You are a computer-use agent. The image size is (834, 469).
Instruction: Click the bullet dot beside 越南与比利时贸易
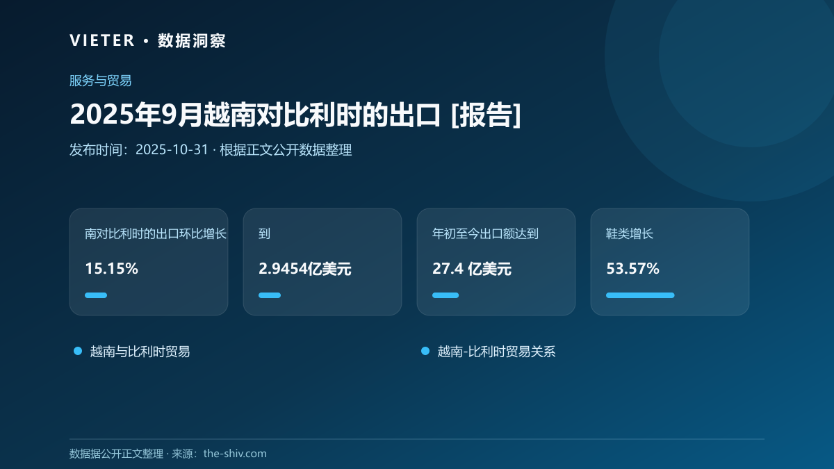click(x=78, y=351)
